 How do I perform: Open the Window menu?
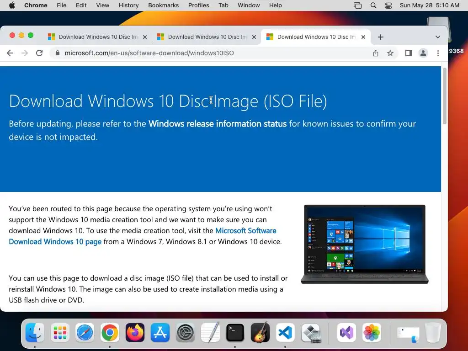pyautogui.click(x=249, y=5)
